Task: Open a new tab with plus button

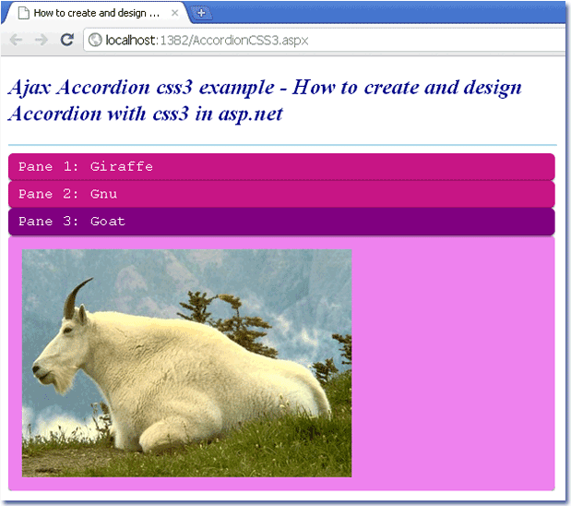Action: click(x=201, y=13)
